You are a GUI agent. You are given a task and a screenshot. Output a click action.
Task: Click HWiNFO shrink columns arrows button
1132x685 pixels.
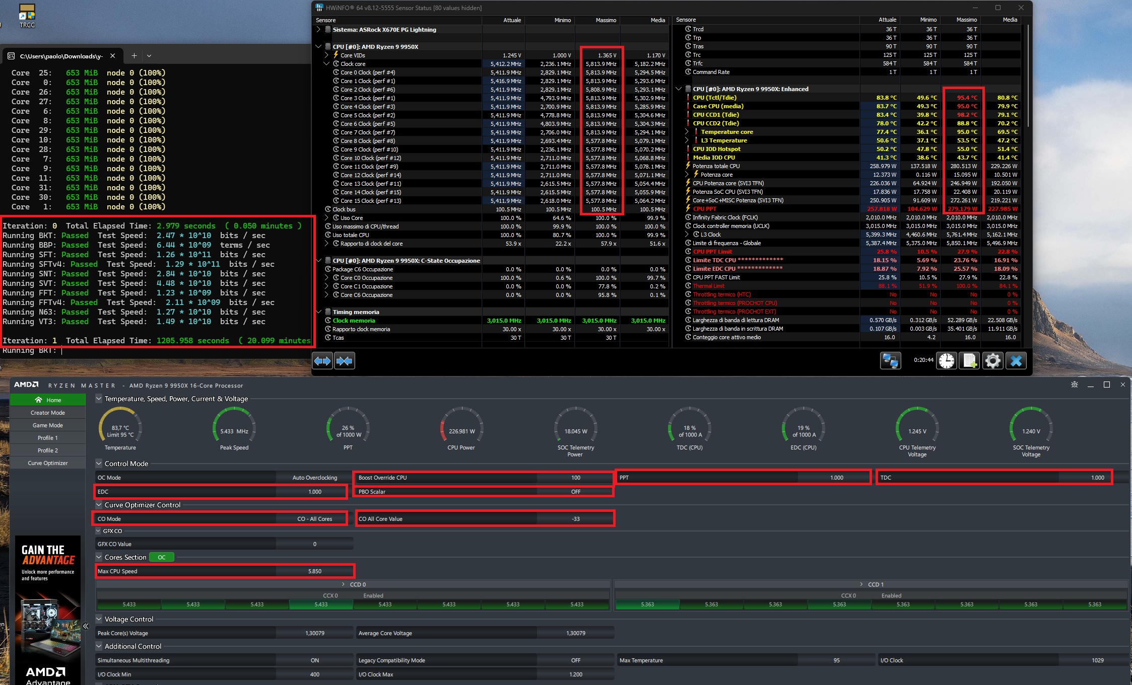click(345, 360)
